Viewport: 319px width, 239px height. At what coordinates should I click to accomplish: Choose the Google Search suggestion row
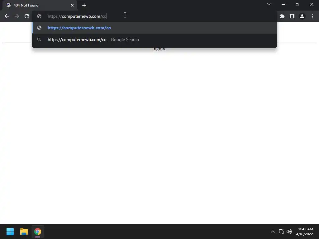155,40
